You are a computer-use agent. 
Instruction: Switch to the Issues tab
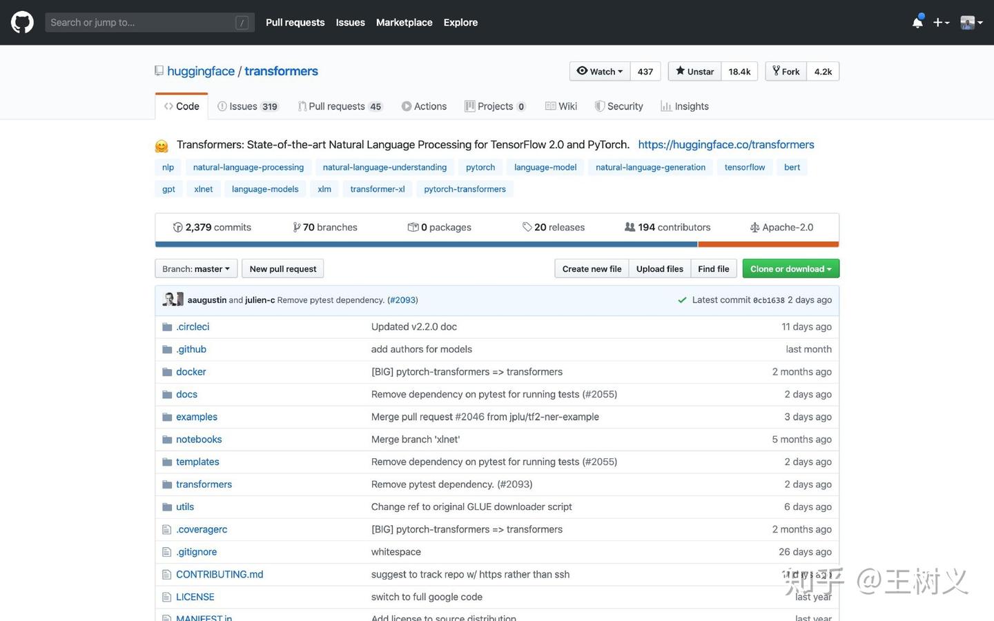point(247,106)
